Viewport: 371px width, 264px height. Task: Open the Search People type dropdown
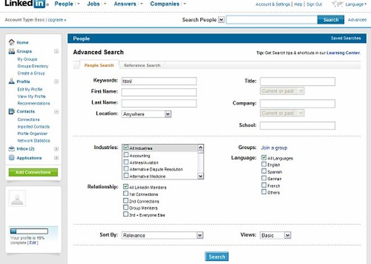coord(221,20)
